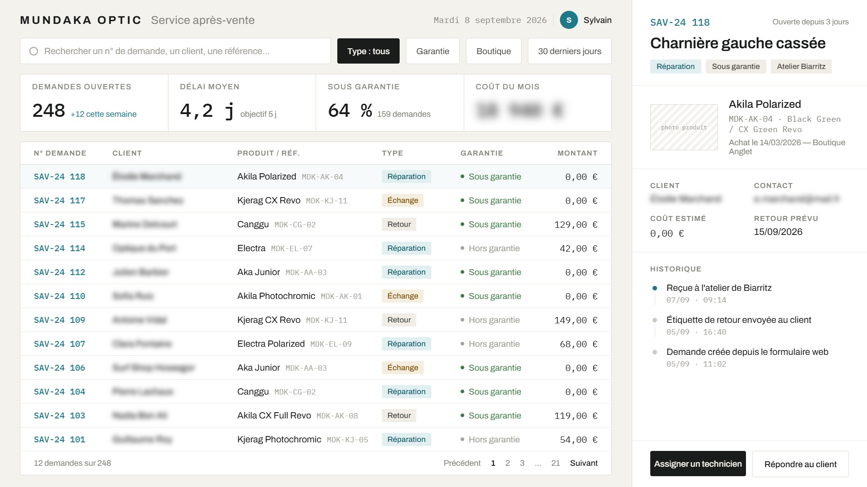This screenshot has width=867, height=487.
Task: Go to next page with Suivant
Action: pyautogui.click(x=583, y=463)
